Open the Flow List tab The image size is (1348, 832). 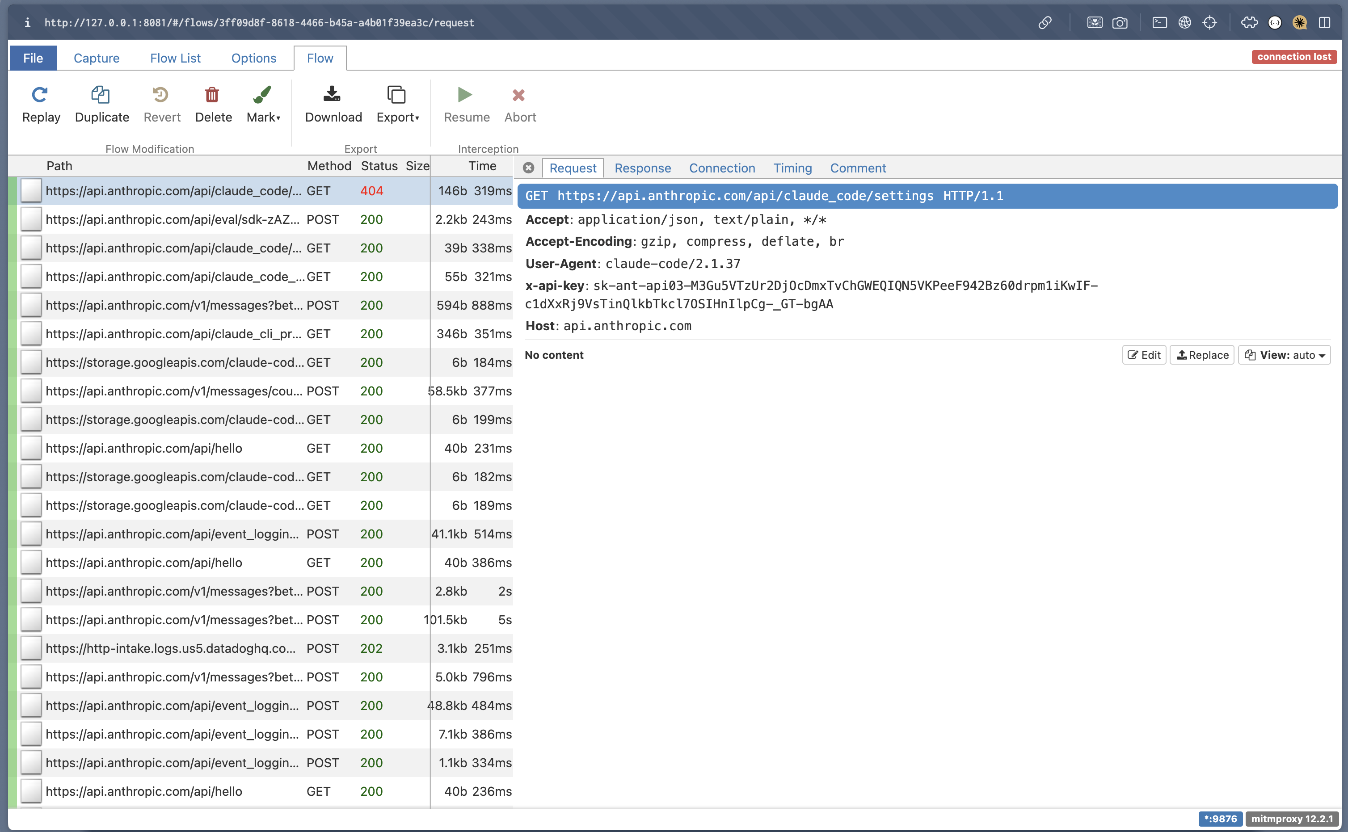coord(175,59)
